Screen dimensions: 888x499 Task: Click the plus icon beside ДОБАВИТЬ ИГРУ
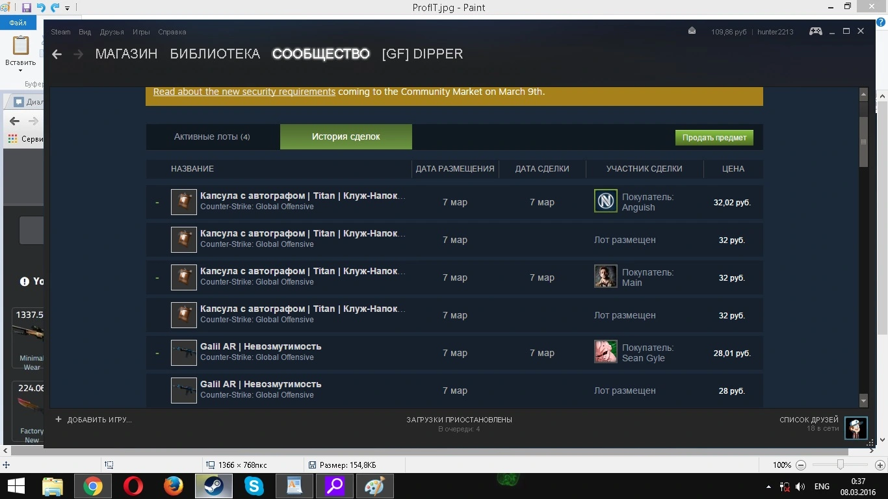59,420
